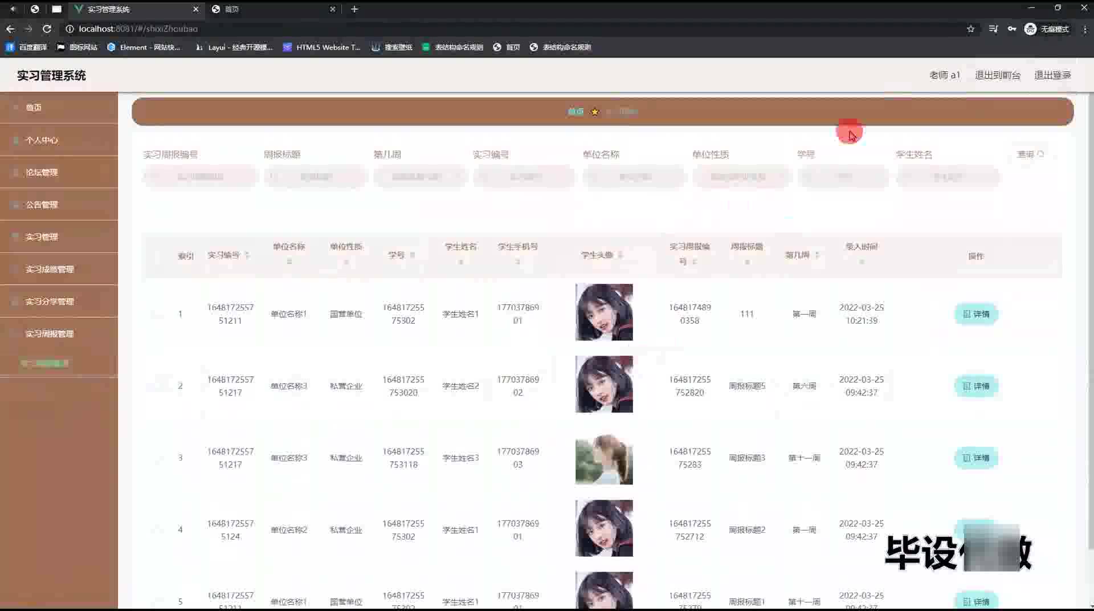Expand 论坛管理 in the sidebar
Screen dimensions: 1094x611
pyautogui.click(x=59, y=172)
